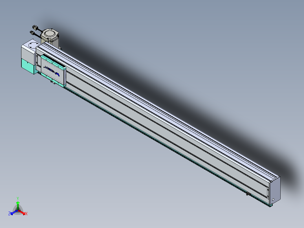Screen dimensions: 304x228
Task: Select the upper cable connector plug
Action: 34,27
